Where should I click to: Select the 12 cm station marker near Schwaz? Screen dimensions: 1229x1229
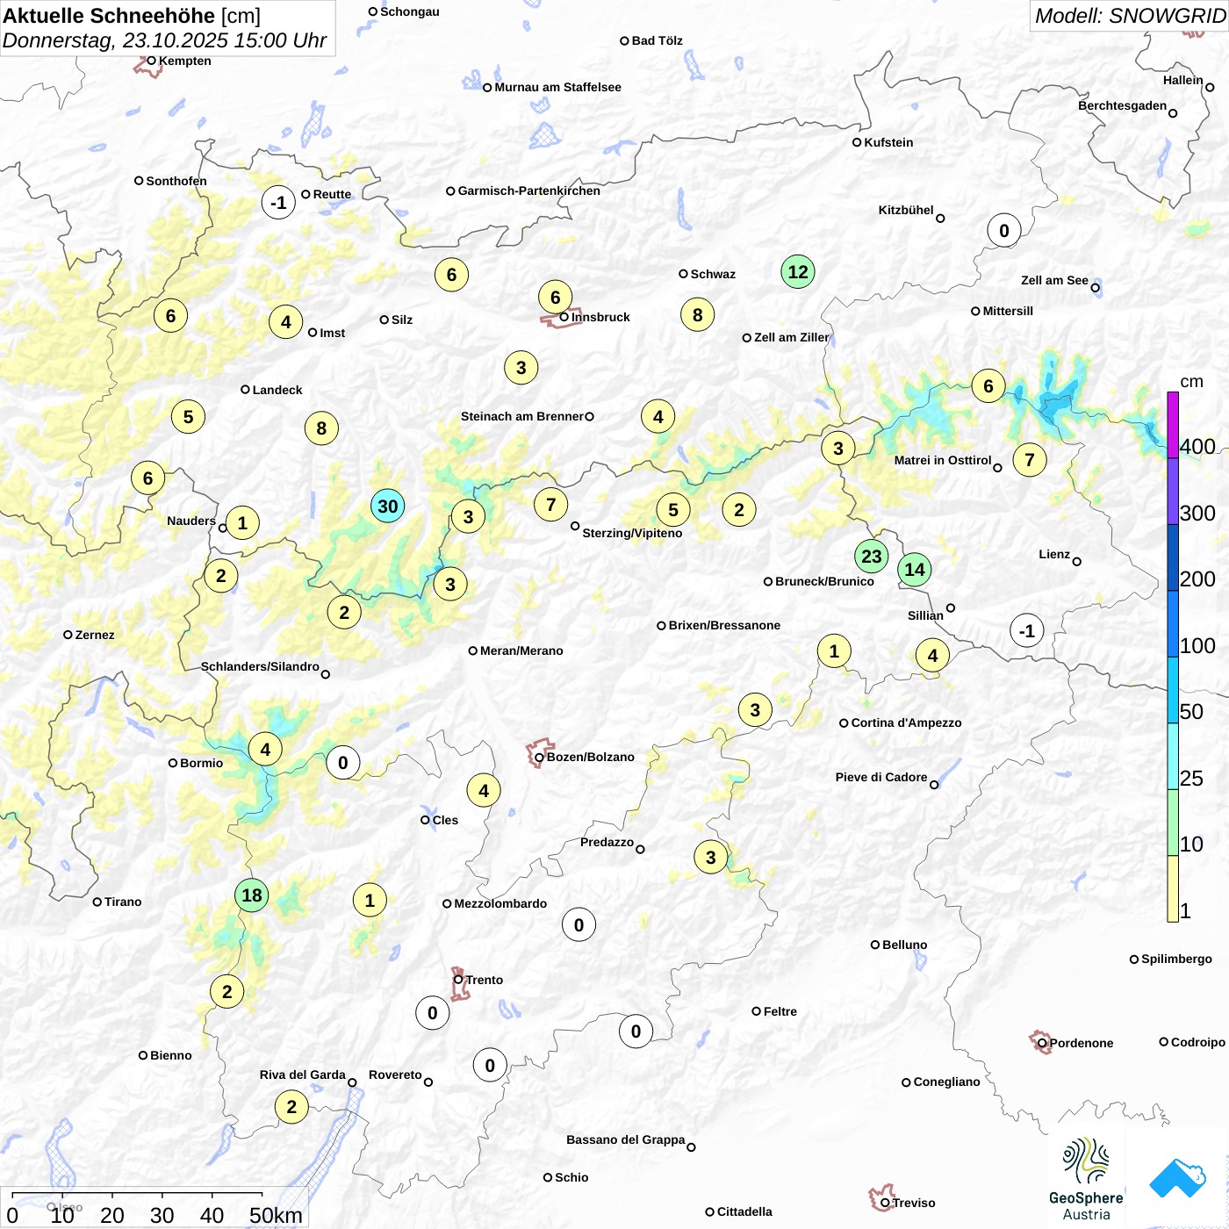(798, 271)
